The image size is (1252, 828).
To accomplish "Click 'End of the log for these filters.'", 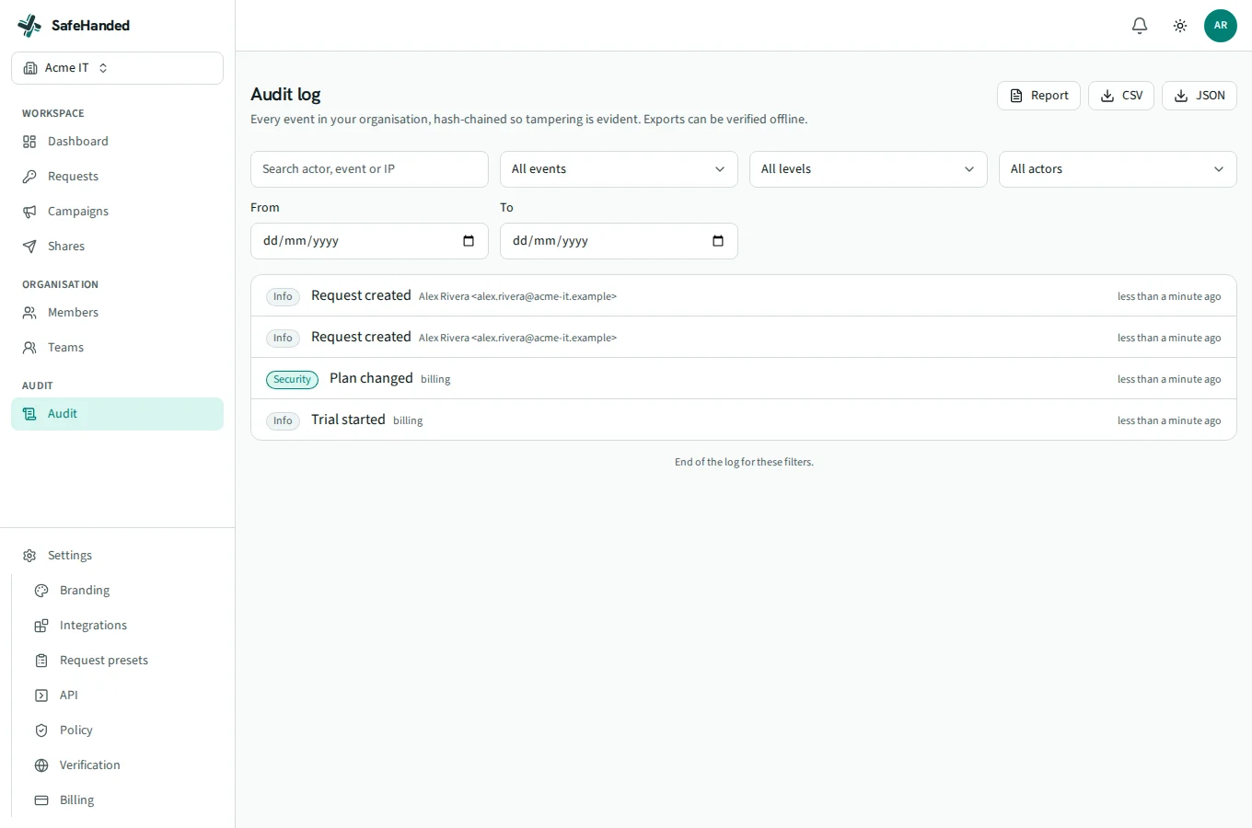I will pyautogui.click(x=744, y=462).
